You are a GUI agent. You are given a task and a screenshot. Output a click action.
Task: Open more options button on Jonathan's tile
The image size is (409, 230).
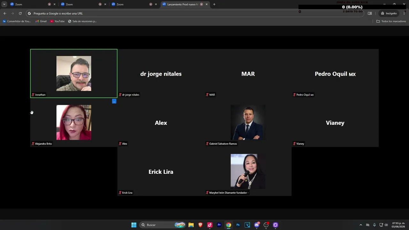114,101
